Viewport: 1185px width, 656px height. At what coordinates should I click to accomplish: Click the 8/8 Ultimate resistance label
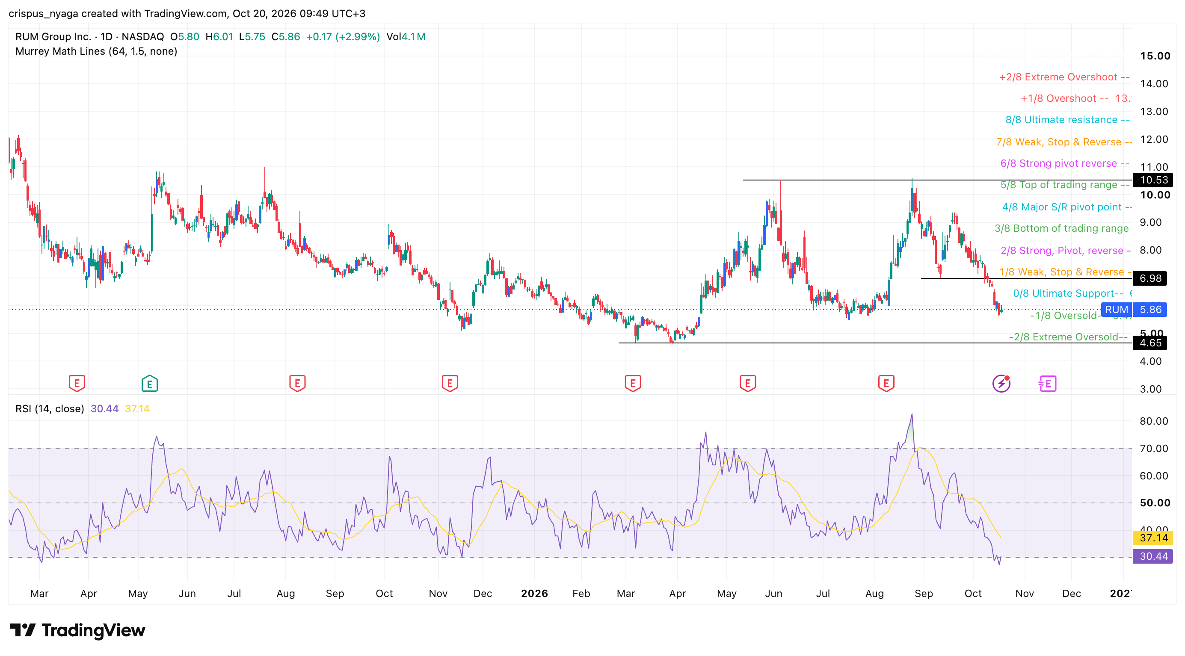click(1067, 120)
